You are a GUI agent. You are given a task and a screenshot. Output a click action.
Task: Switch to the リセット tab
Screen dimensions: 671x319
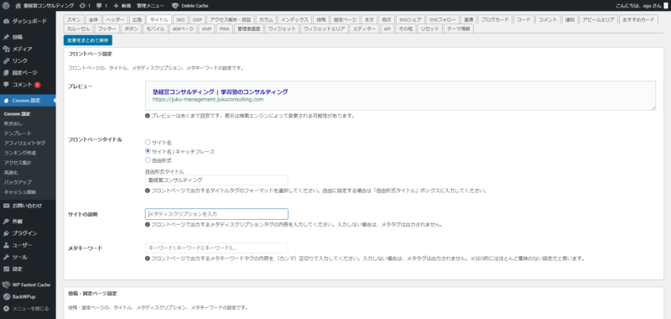pyautogui.click(x=429, y=29)
